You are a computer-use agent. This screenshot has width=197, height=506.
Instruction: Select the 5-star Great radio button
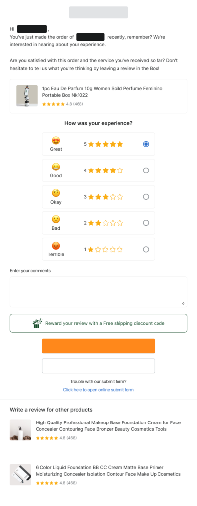(146, 144)
